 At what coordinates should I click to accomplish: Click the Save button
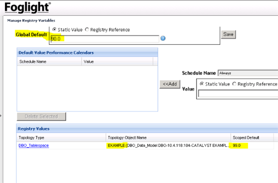pyautogui.click(x=228, y=34)
